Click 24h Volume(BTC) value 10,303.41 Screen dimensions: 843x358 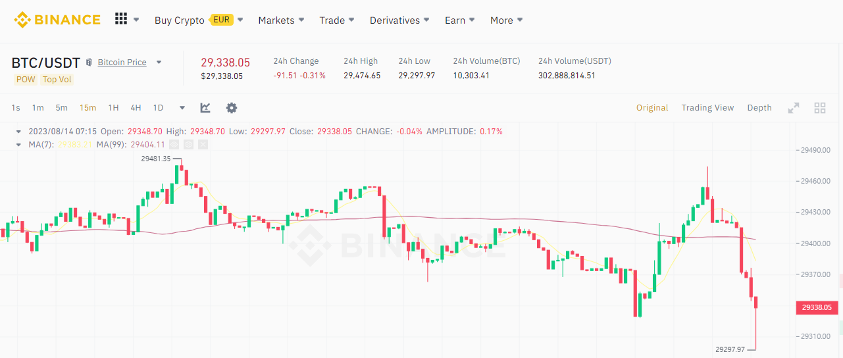tap(471, 76)
